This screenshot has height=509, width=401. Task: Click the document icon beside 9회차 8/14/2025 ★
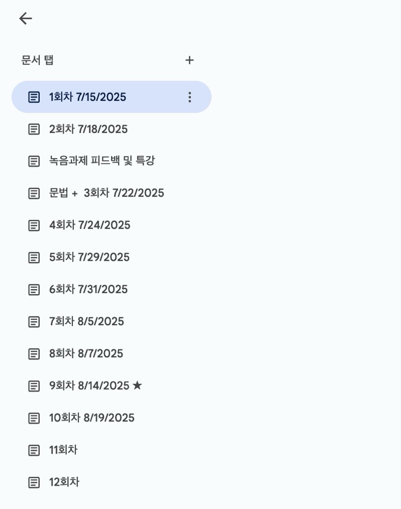coord(34,386)
